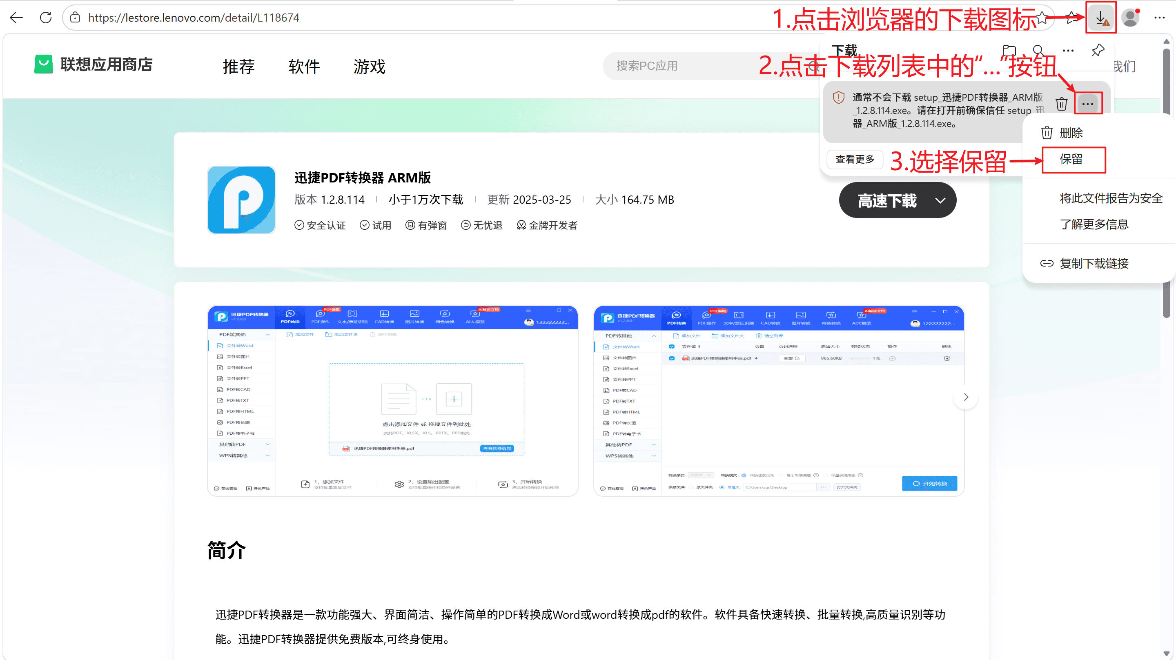The height and width of the screenshot is (660, 1176).
Task: Open the 游戏 tab
Action: tap(369, 66)
